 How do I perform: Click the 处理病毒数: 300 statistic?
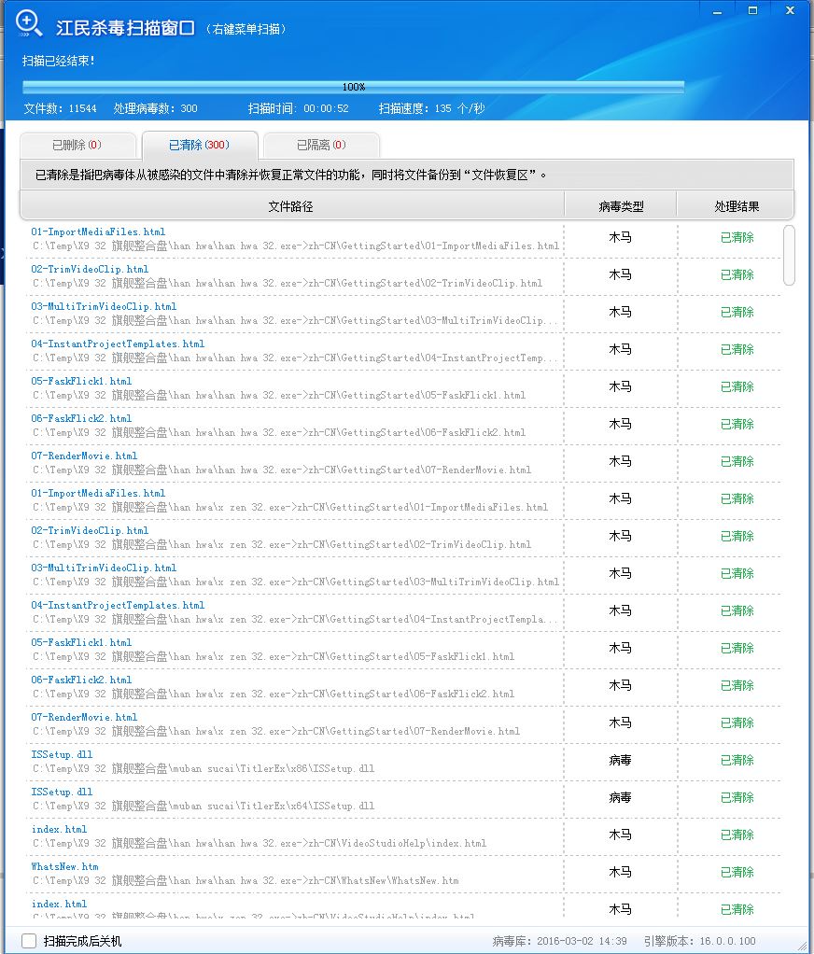(x=155, y=108)
